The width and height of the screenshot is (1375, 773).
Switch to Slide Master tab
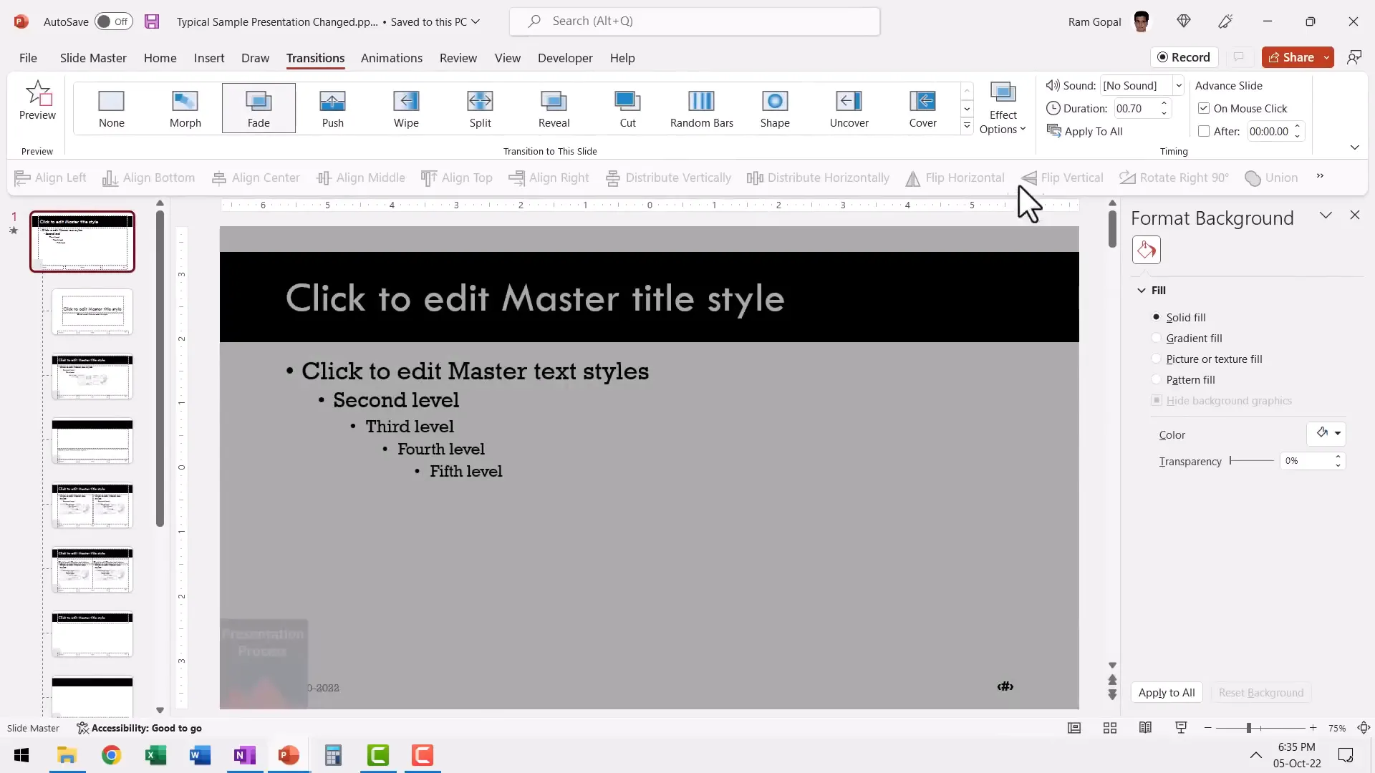click(x=93, y=58)
